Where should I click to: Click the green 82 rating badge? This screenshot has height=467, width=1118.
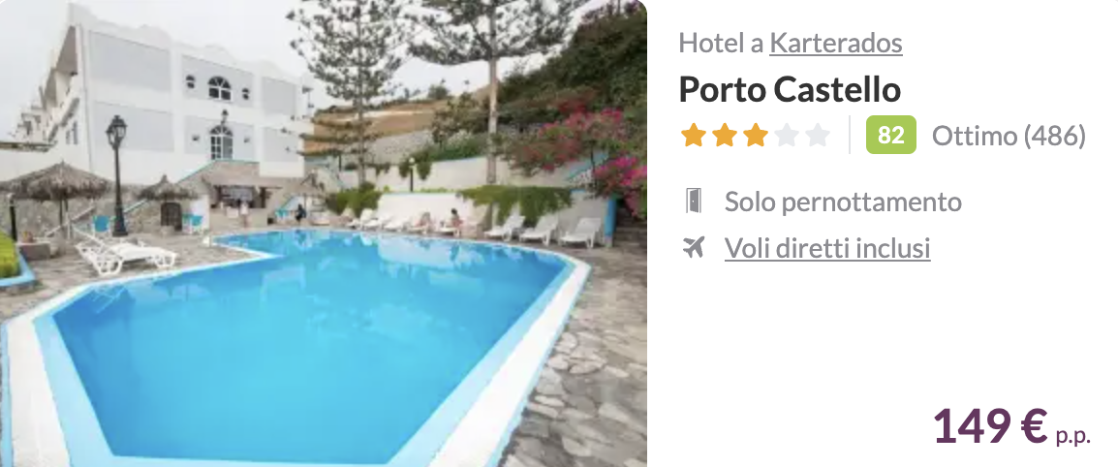(x=890, y=135)
